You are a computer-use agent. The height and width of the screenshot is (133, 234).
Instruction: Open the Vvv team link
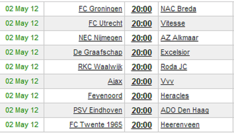click(167, 81)
